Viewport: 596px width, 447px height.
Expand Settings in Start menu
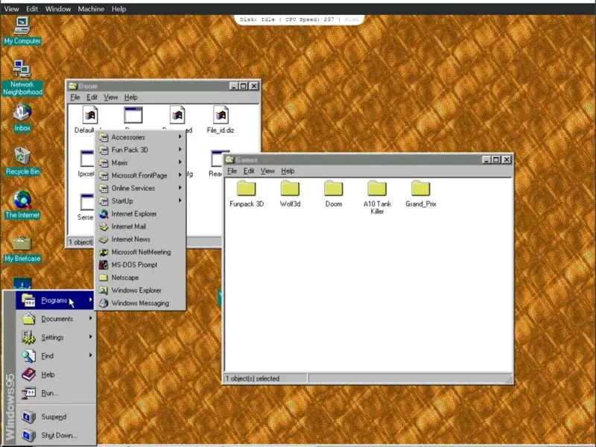[55, 337]
